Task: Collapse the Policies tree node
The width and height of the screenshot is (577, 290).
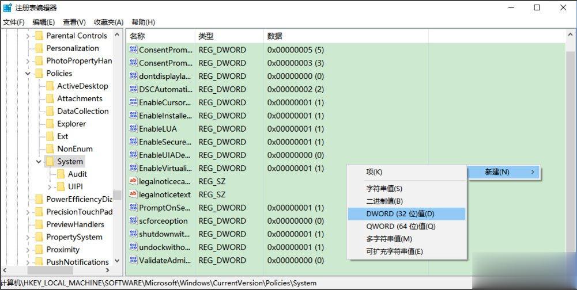Action: click(x=28, y=74)
